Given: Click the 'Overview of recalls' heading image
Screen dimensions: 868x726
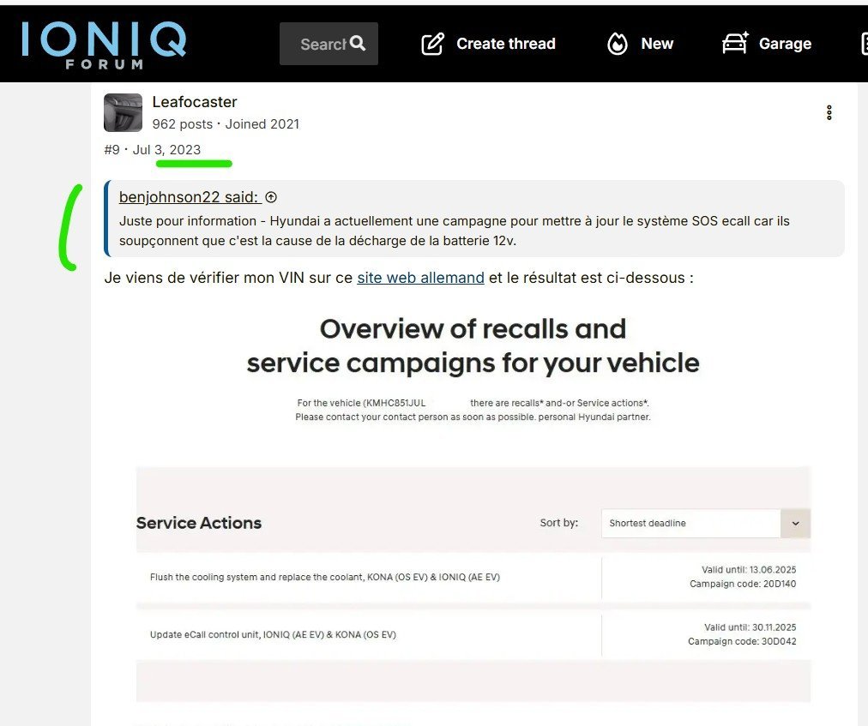Looking at the screenshot, I should coord(473,345).
